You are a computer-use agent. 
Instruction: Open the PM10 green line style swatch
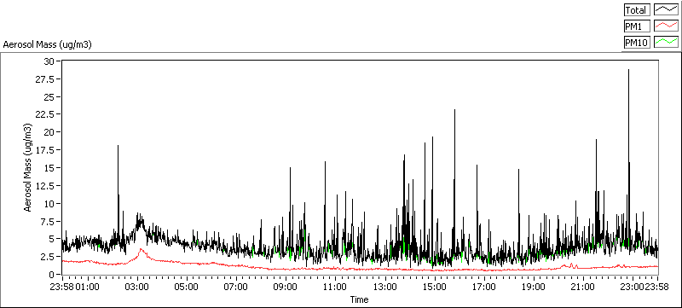click(667, 42)
